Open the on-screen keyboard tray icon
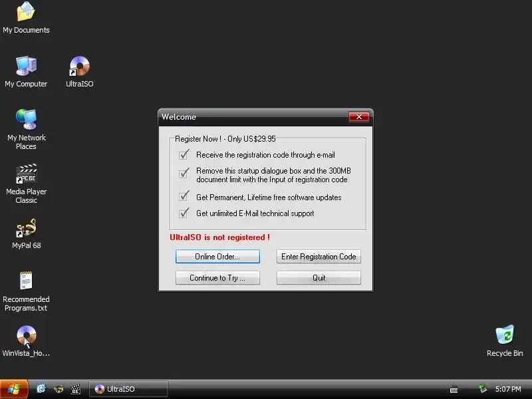The height and width of the screenshot is (399, 532). point(454,389)
